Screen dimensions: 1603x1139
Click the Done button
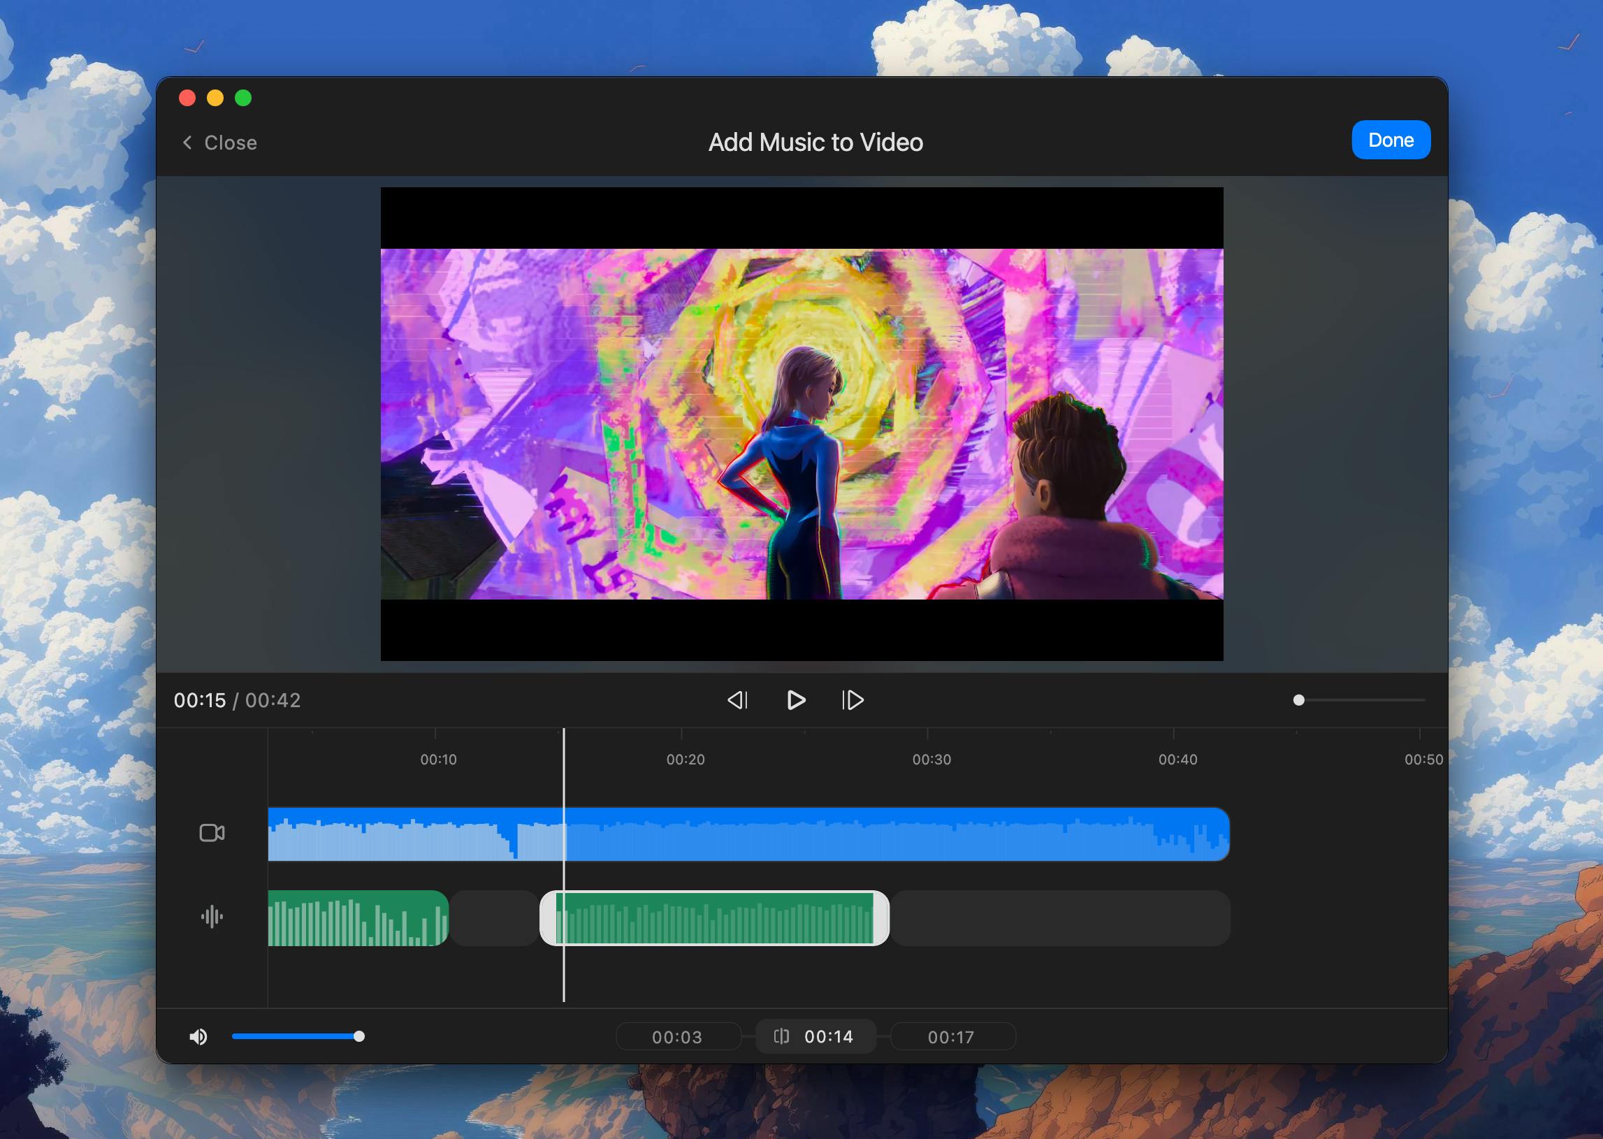coord(1391,140)
